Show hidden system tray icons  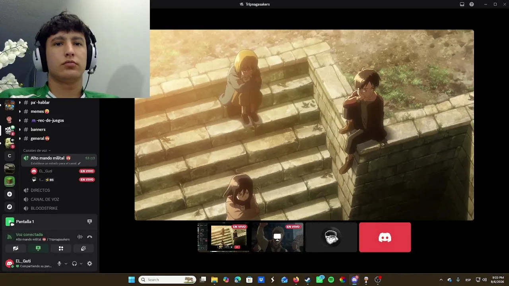click(441, 280)
